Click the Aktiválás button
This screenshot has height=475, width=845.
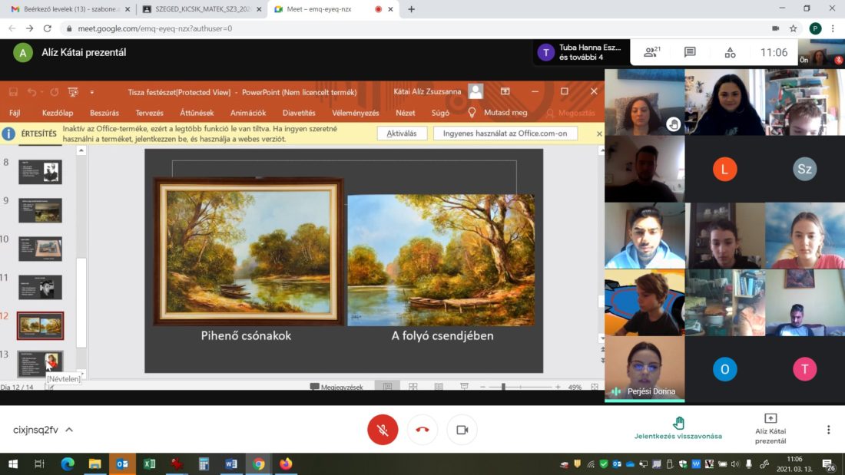tap(402, 133)
